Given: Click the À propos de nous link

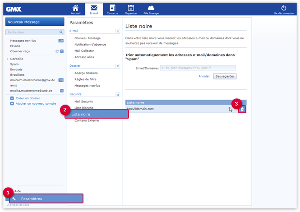Looking at the screenshot, I should (x=18, y=205).
